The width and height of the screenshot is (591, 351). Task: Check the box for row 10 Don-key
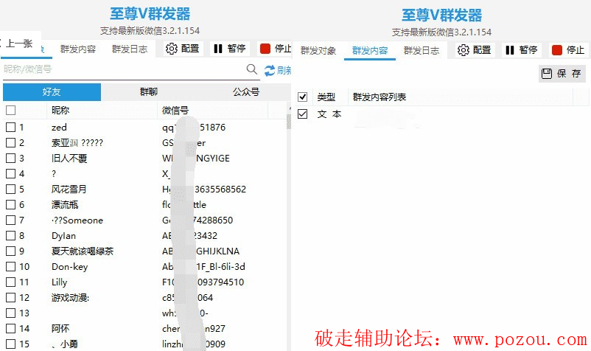tap(10, 266)
